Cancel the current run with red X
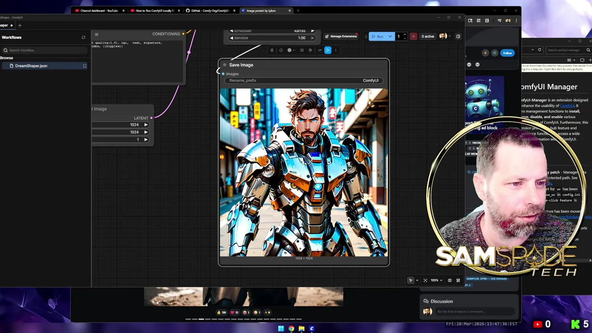Screen dimensions: 592x333 [x=413, y=37]
